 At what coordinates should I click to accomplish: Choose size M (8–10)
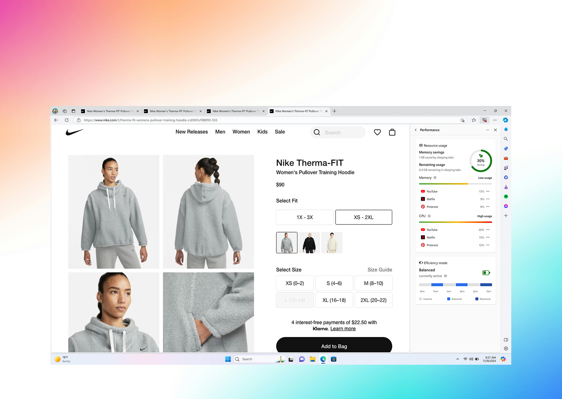pos(373,283)
